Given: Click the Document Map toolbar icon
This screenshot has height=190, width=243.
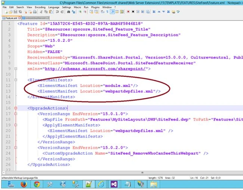Looking at the screenshot, I should pyautogui.click(x=122, y=12).
